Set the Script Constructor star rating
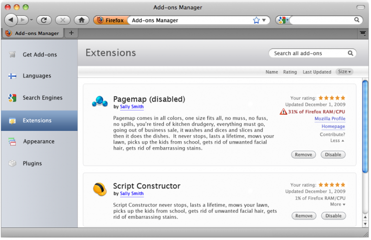This screenshot has width=371, height=240. coord(332,185)
